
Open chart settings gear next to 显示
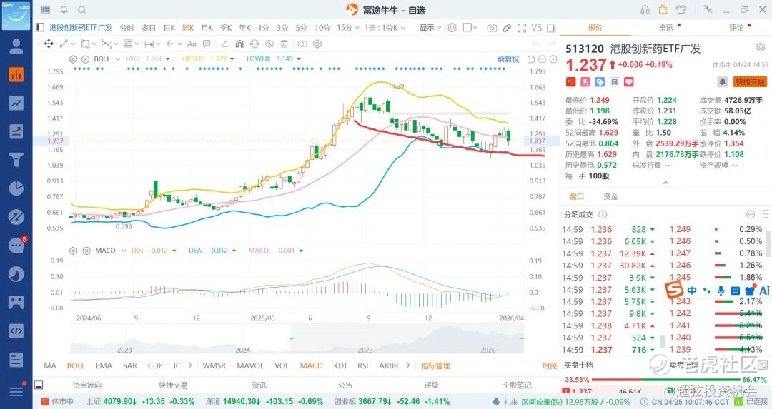click(452, 28)
